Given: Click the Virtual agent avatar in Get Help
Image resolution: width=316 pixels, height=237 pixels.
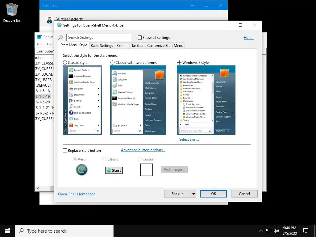Looking at the screenshot, I should pyautogui.click(x=49, y=20).
